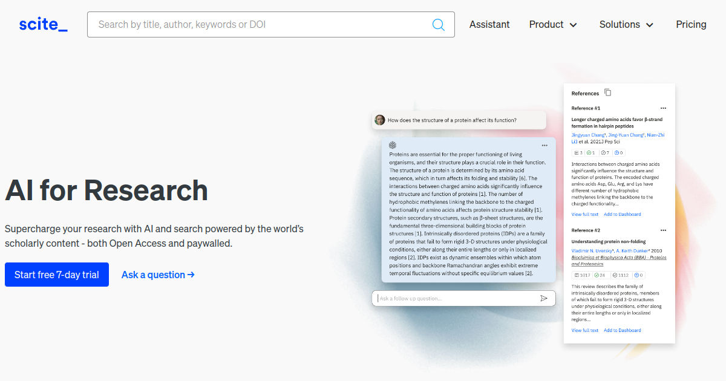Add Reference #2 to Dashboard
Screen dimensions: 726x381
(623, 330)
